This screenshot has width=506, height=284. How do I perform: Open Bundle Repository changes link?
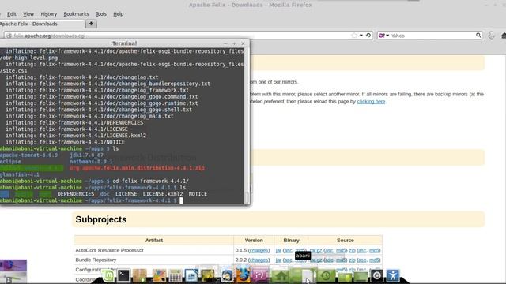click(259, 260)
